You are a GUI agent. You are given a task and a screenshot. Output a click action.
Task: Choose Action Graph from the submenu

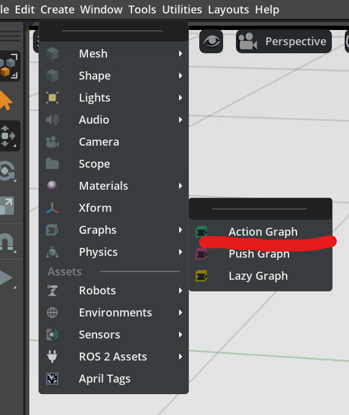pos(260,232)
